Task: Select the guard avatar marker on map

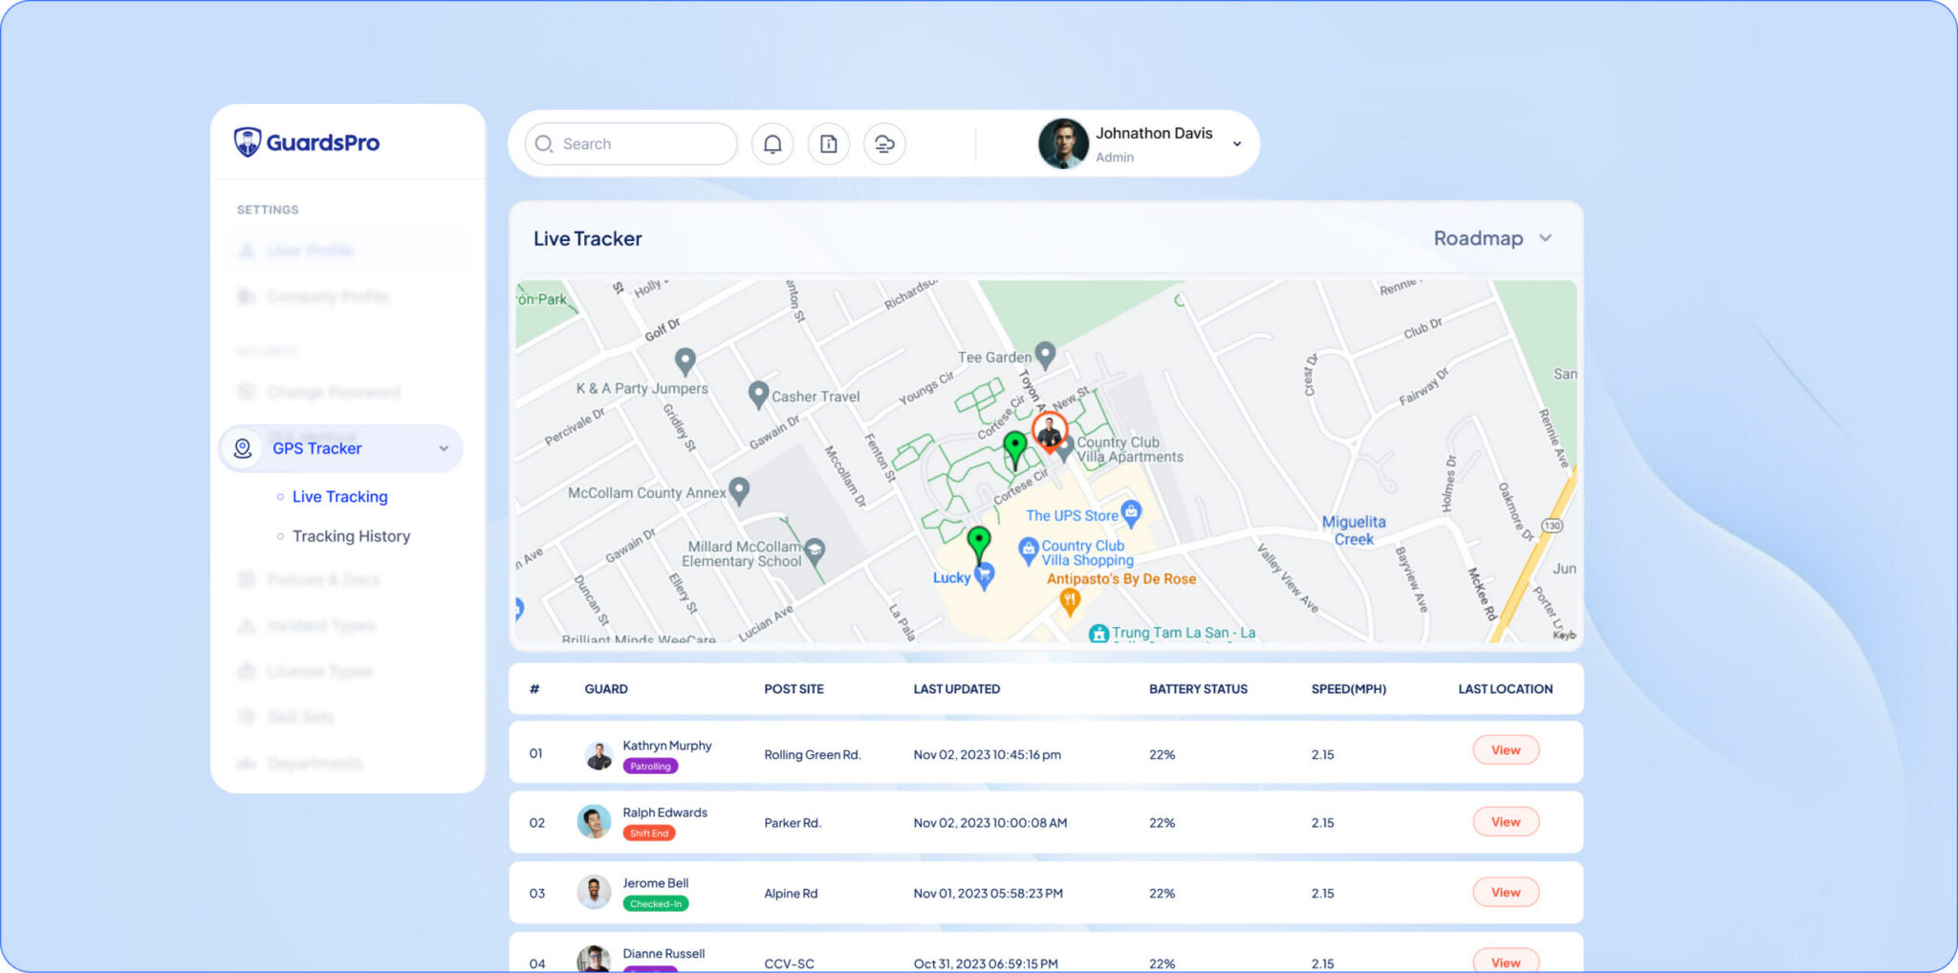Action: 1050,432
